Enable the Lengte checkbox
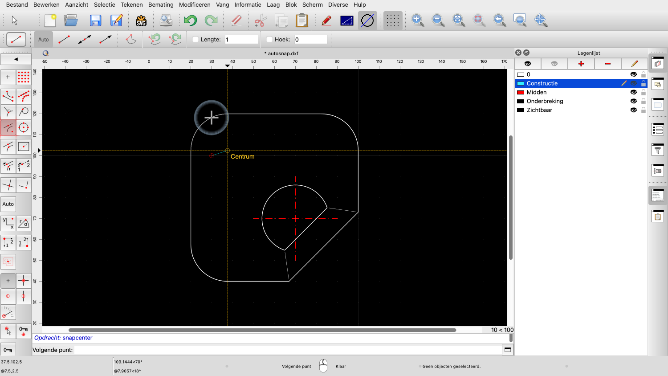 pos(196,40)
